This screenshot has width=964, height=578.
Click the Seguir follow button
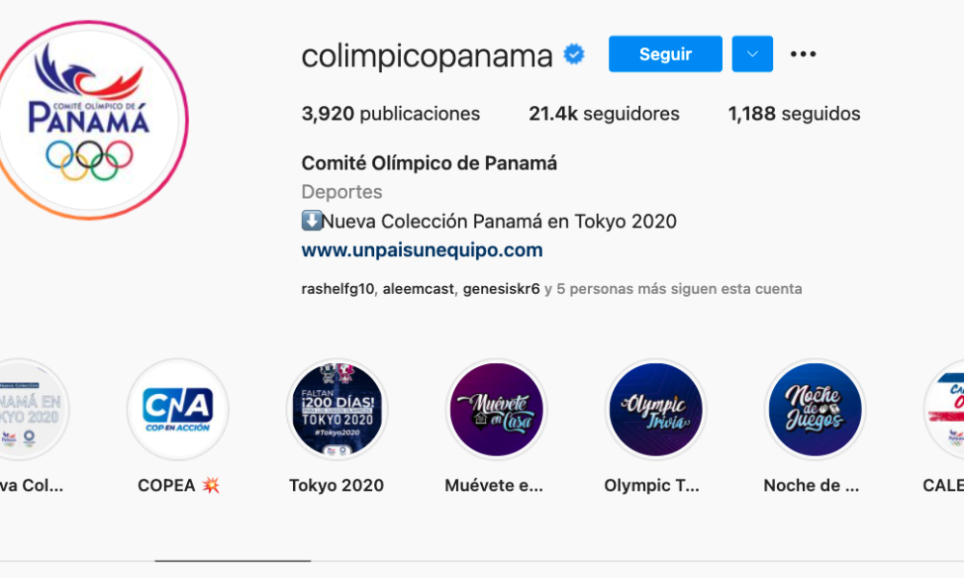pos(665,54)
